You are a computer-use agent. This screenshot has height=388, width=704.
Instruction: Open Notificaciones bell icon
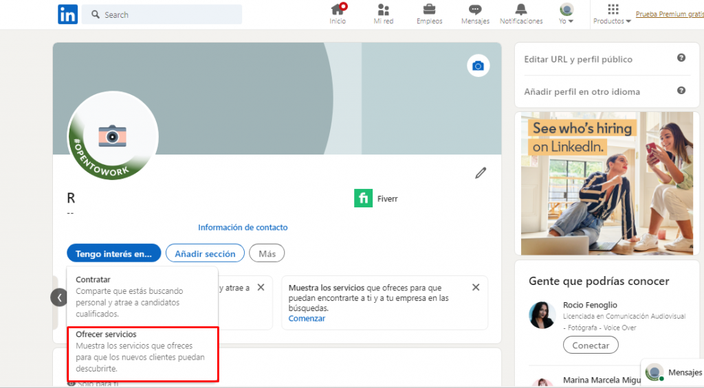click(x=521, y=10)
